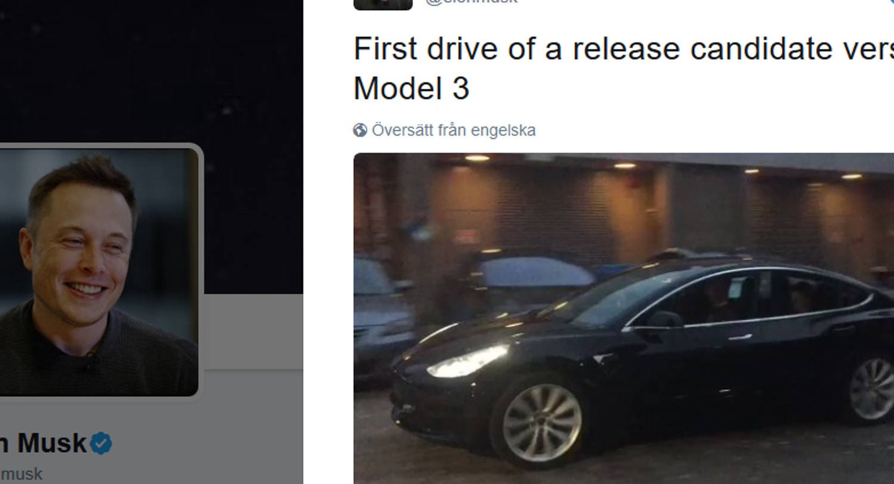Image resolution: width=894 pixels, height=484 pixels.
Task: Click the bold Musk display name
Action: 52,443
